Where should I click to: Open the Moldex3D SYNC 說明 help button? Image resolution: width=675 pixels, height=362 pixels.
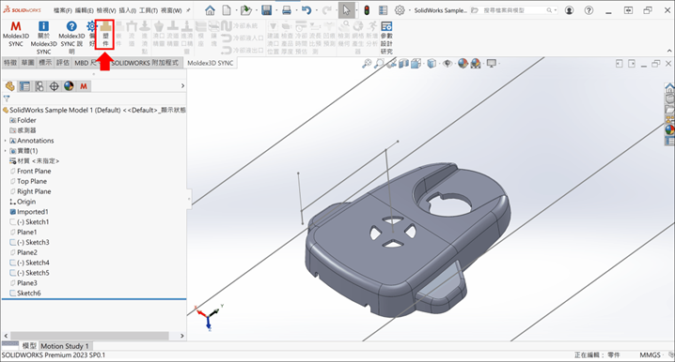(x=71, y=38)
